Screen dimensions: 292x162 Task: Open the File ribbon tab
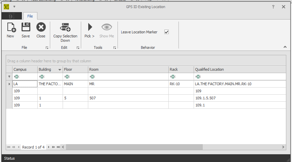[x=30, y=16]
